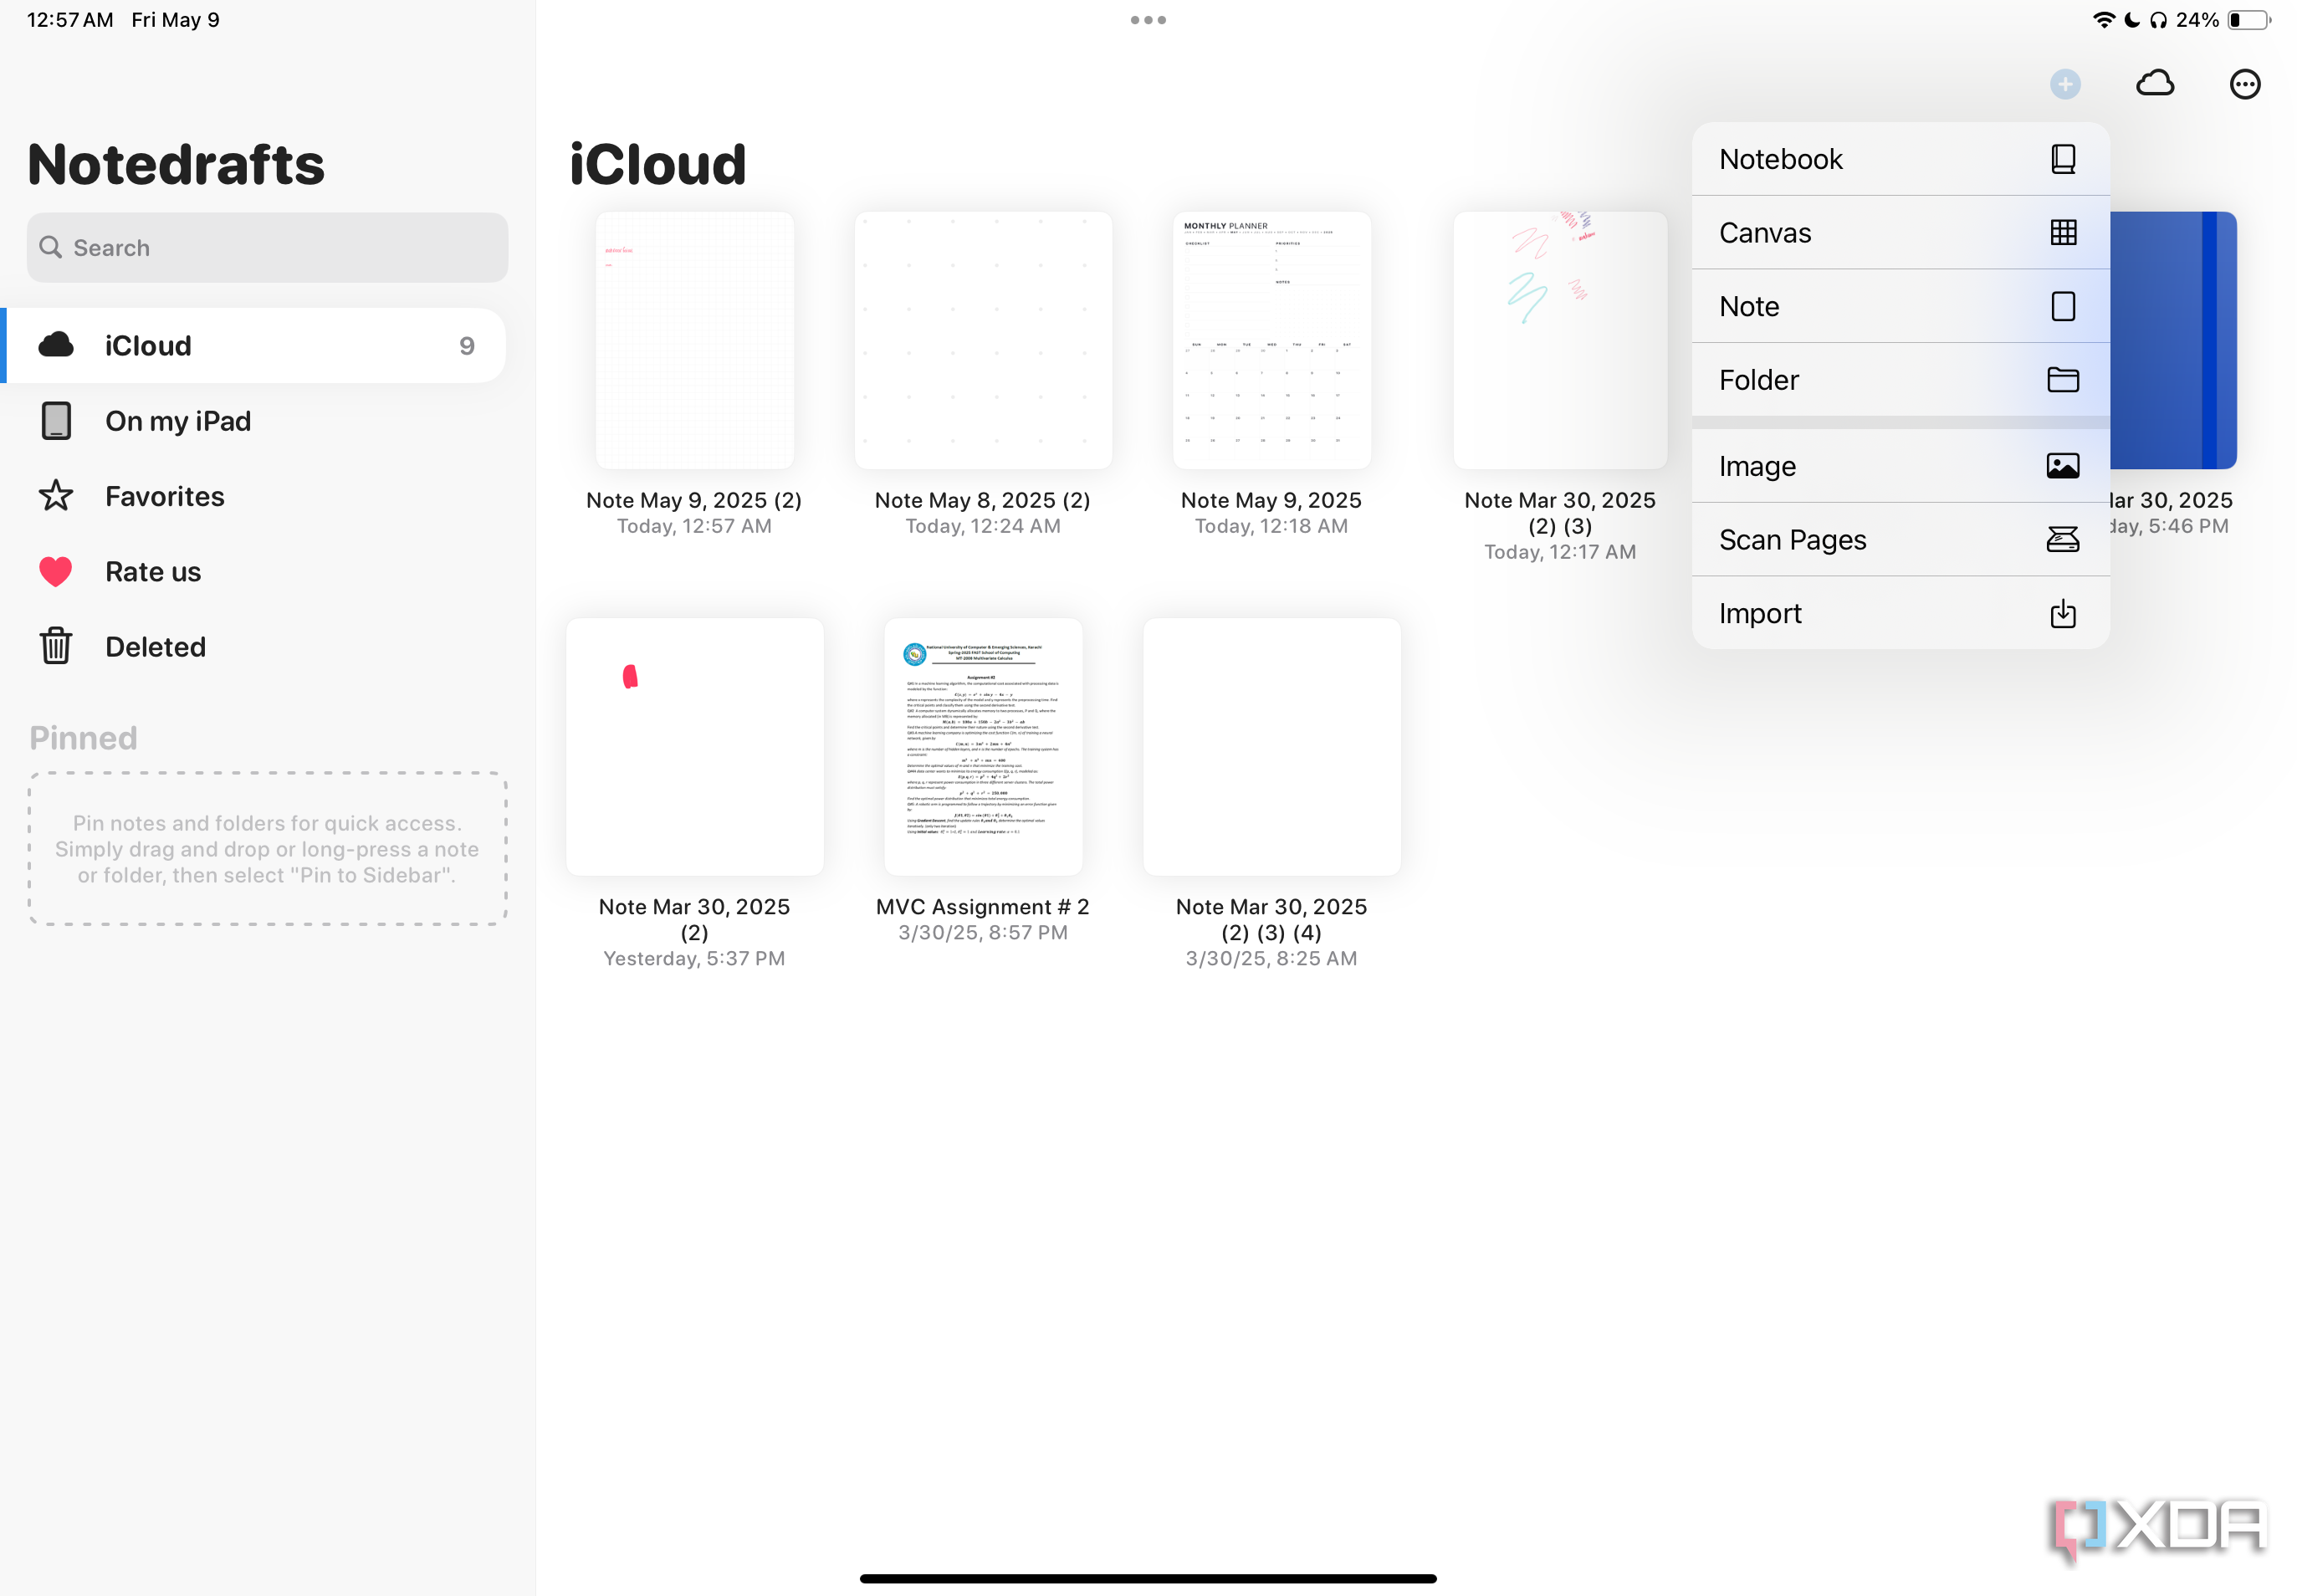
Task: Choose Notebook from the new item menu
Action: pos(1900,159)
